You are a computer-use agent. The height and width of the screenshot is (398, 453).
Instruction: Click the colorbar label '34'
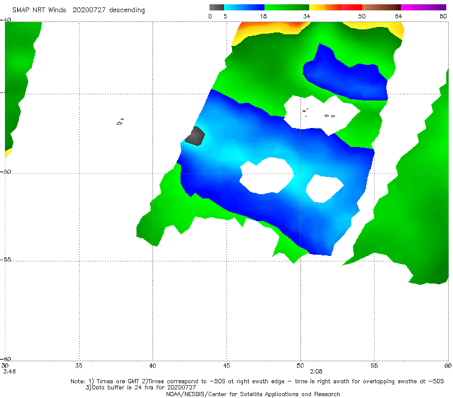(307, 16)
